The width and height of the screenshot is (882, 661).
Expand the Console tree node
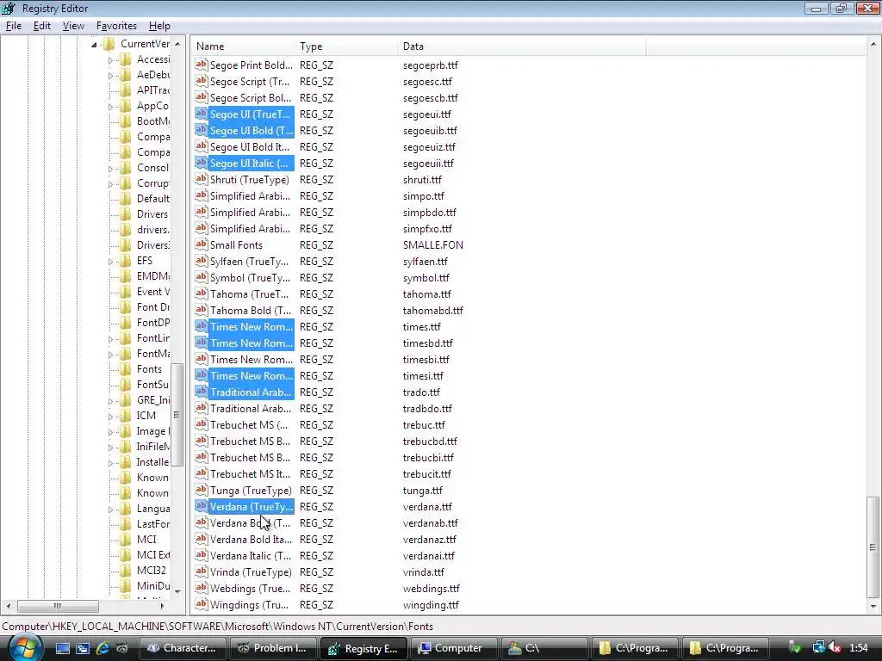[111, 168]
